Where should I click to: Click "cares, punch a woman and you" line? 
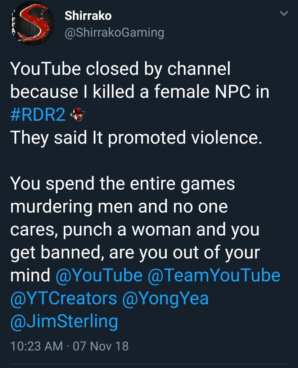point(135,230)
